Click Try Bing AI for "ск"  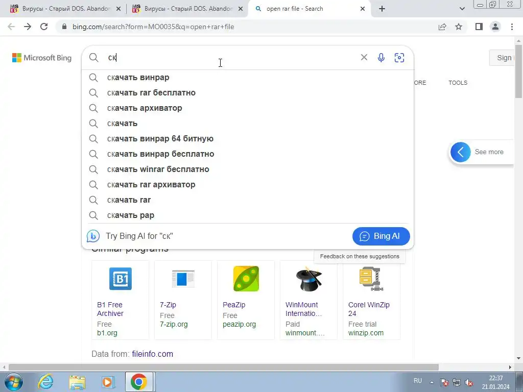point(139,236)
